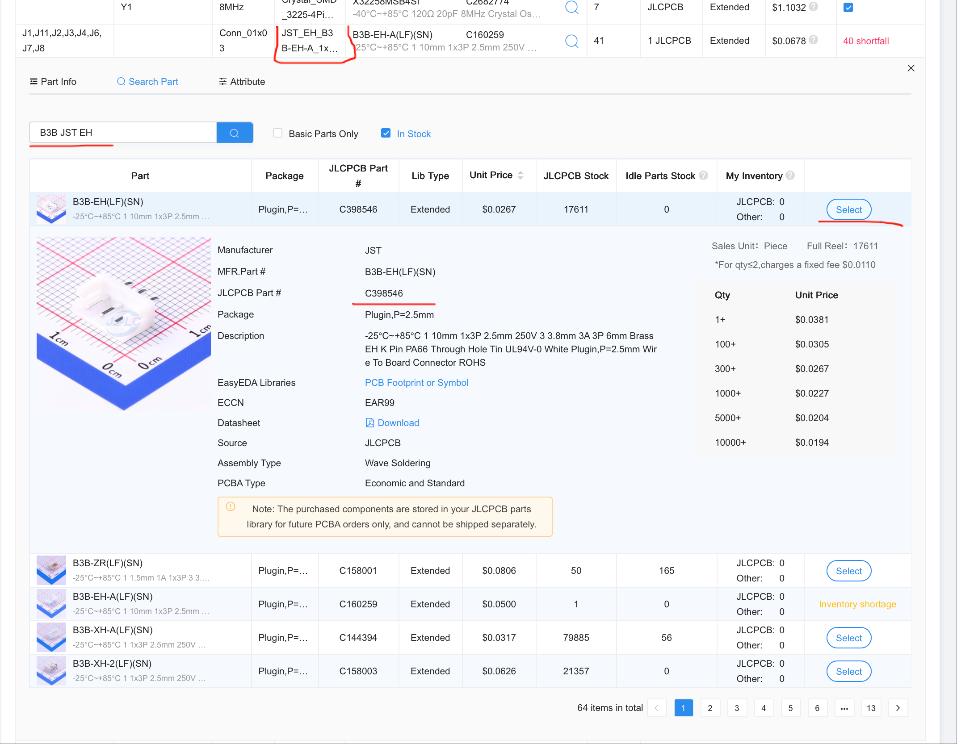
Task: Toggle the checked box in Y1 row
Action: tap(848, 8)
